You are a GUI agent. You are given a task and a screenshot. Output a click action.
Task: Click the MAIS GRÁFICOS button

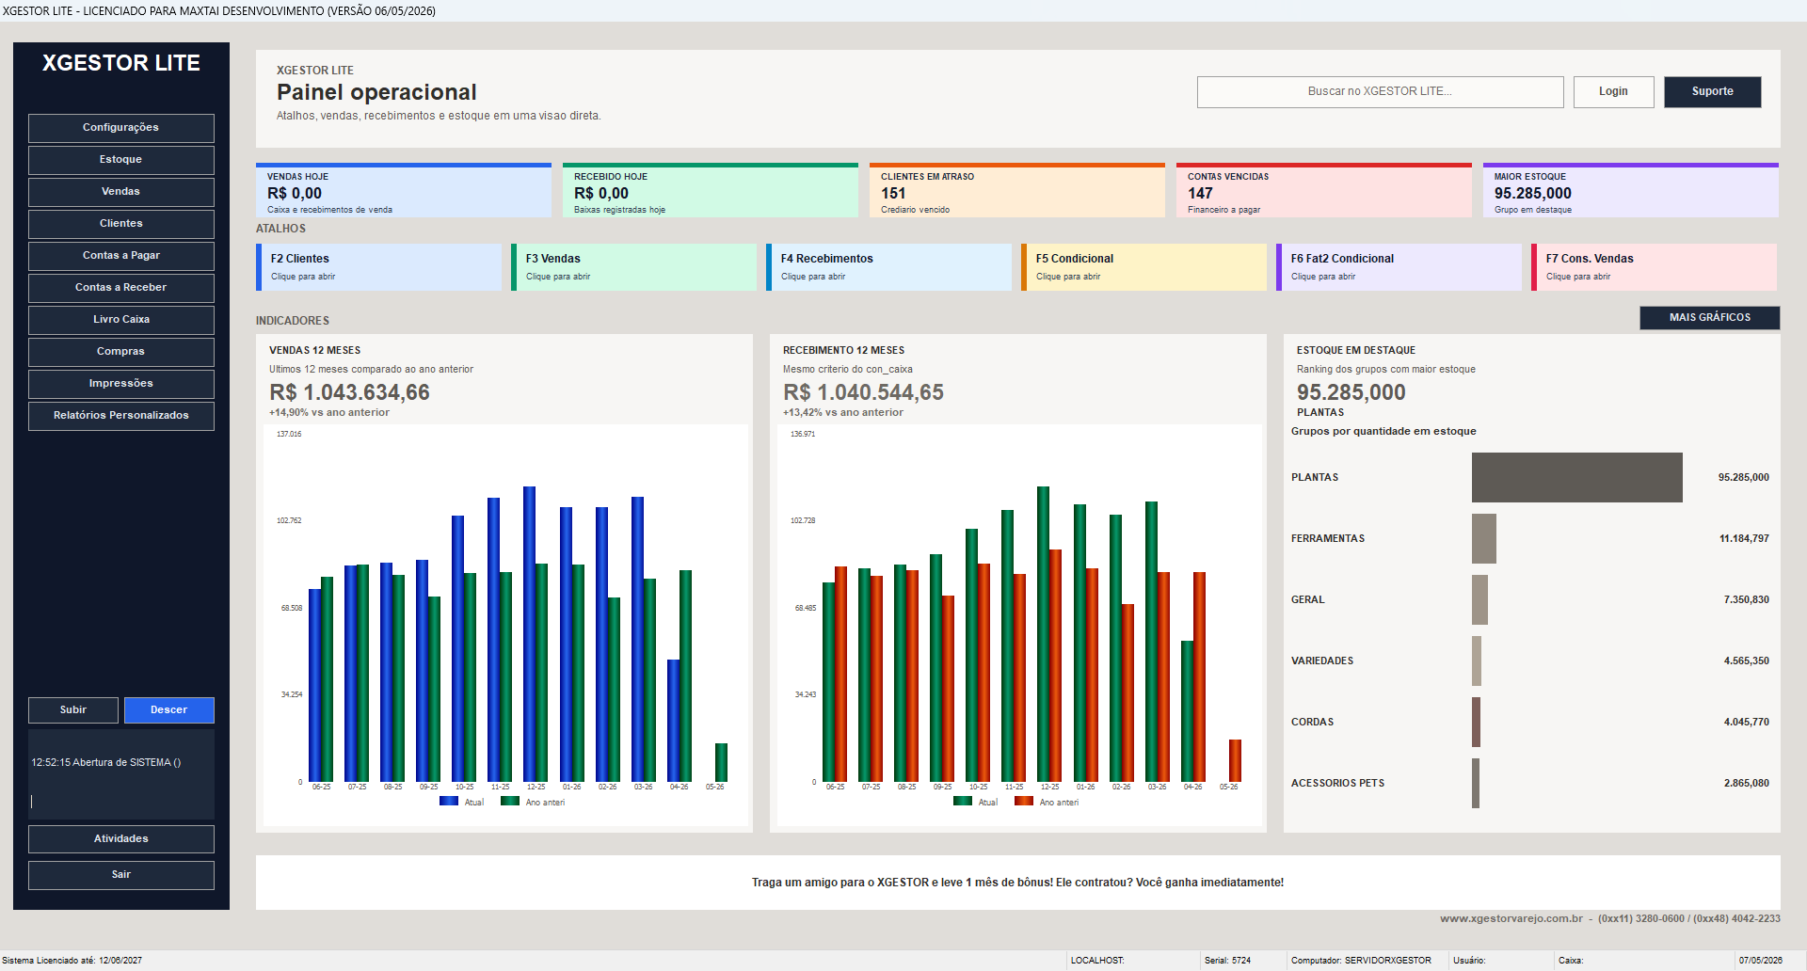[x=1710, y=318]
